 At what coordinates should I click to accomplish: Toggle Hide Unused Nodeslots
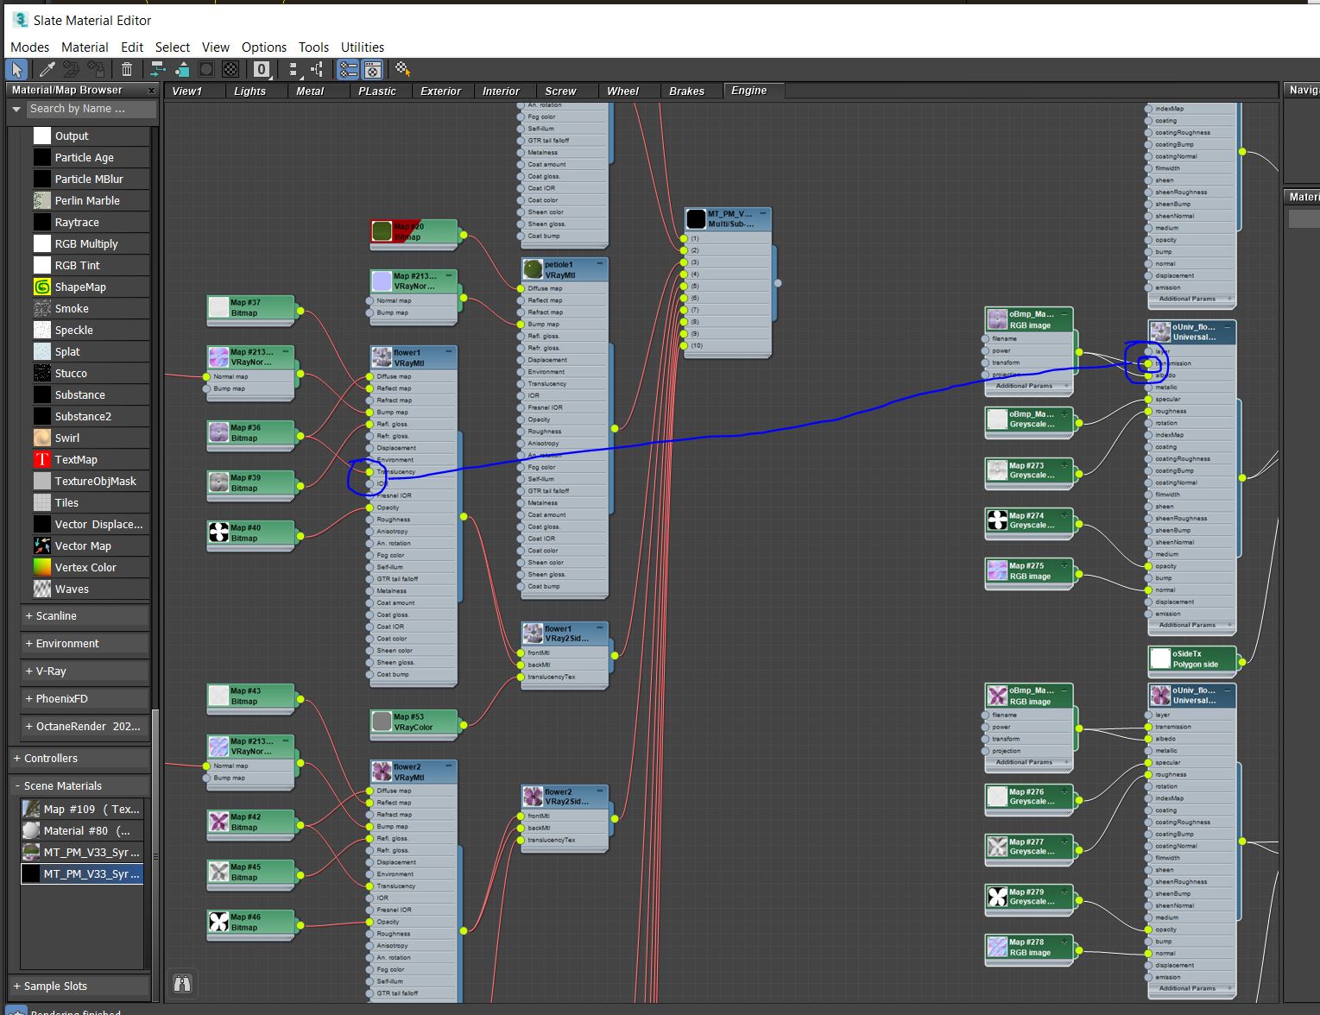tap(182, 69)
